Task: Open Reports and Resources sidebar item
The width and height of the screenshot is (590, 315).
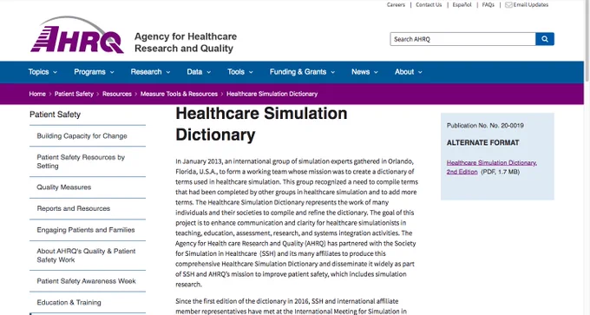Action: 74,208
